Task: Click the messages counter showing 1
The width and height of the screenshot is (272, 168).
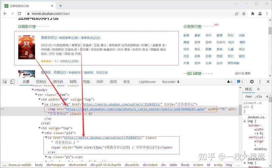Action: (x=240, y=82)
